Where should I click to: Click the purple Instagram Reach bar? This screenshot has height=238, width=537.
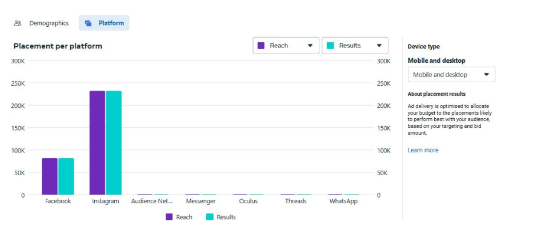point(97,143)
